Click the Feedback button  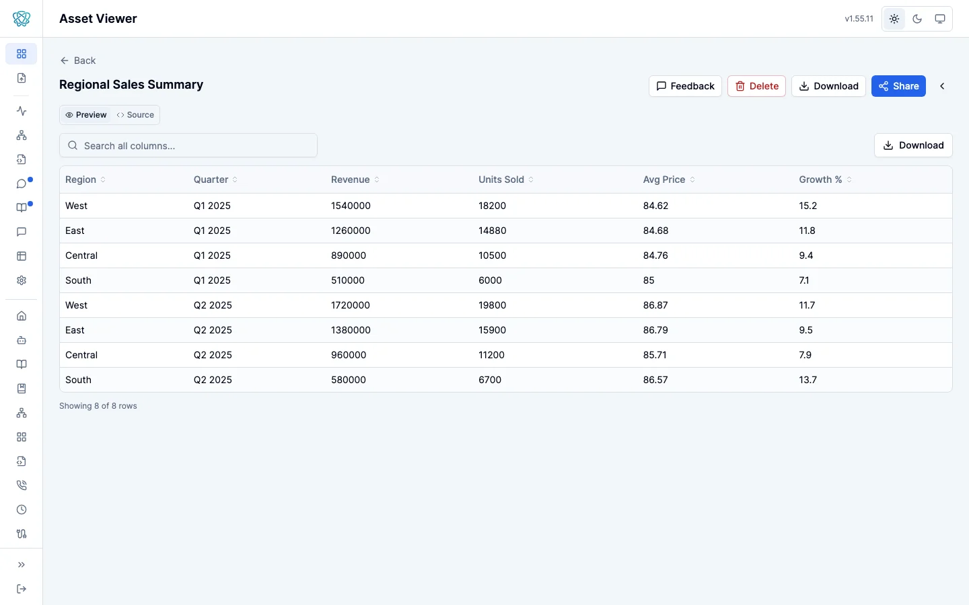(x=685, y=86)
